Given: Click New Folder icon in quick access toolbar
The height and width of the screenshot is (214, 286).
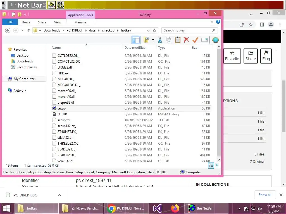Looking at the screenshot, I should tap(20, 14).
